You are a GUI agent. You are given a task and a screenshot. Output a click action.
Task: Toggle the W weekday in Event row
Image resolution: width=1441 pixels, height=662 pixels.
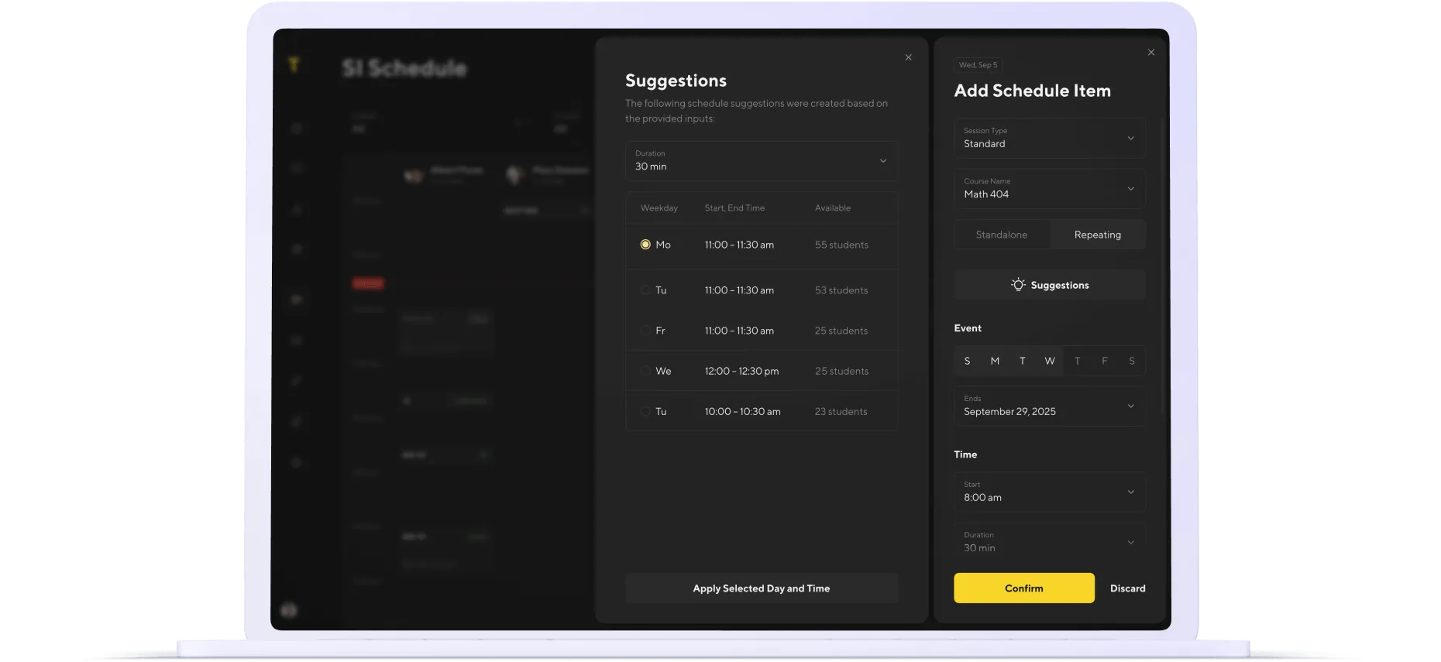(1050, 361)
